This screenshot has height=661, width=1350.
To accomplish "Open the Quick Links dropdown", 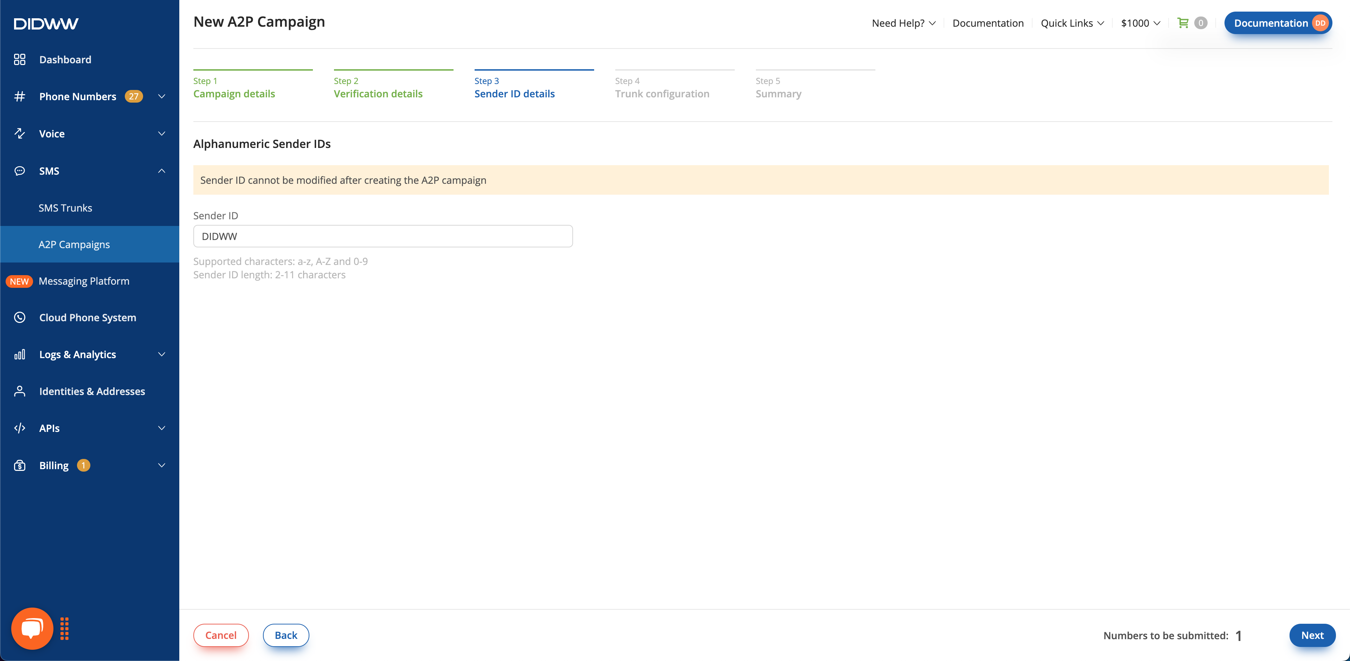I will click(x=1072, y=23).
